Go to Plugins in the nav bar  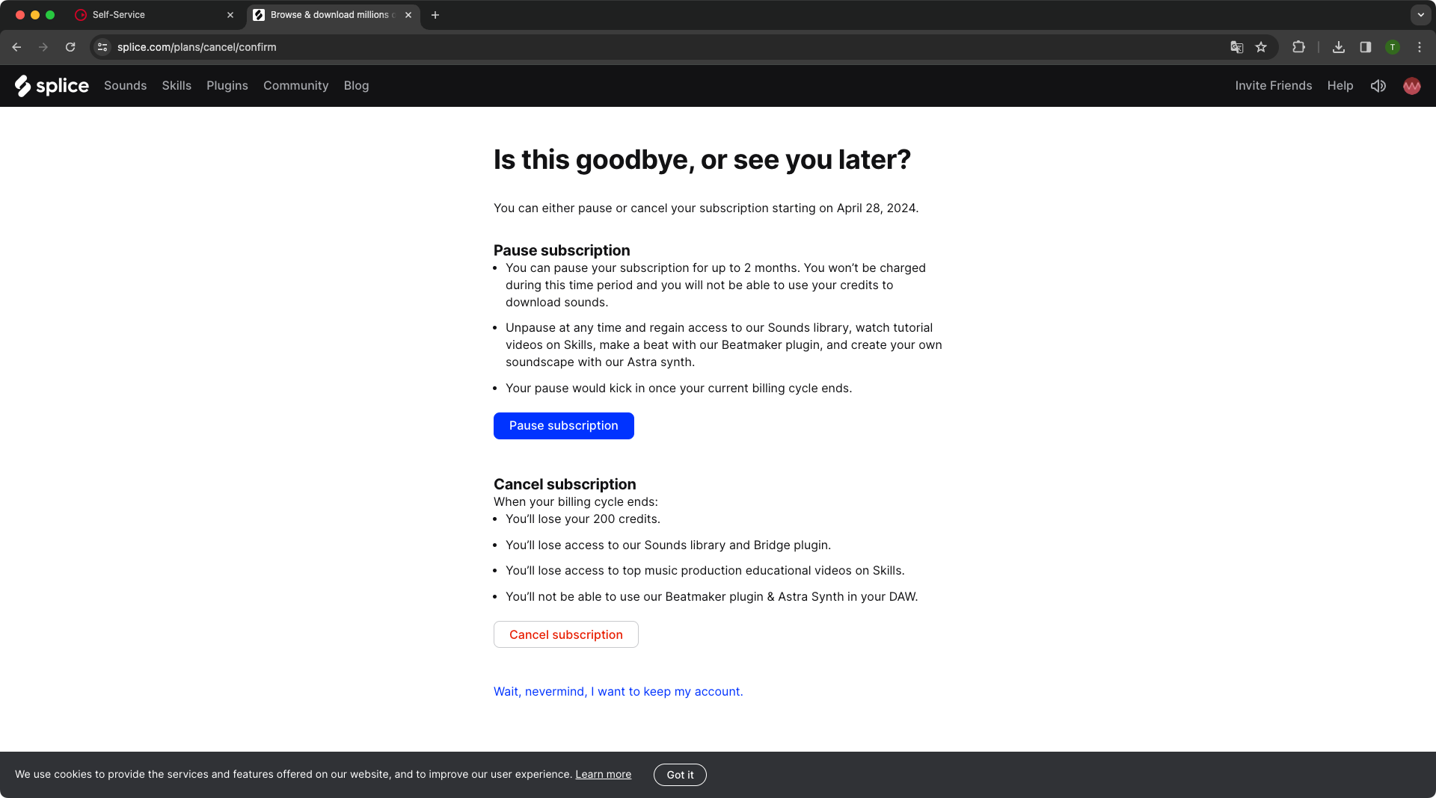click(x=227, y=86)
